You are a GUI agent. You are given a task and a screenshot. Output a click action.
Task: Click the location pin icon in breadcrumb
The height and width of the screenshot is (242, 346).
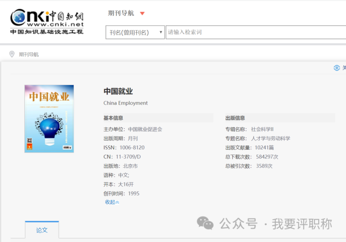12,54
